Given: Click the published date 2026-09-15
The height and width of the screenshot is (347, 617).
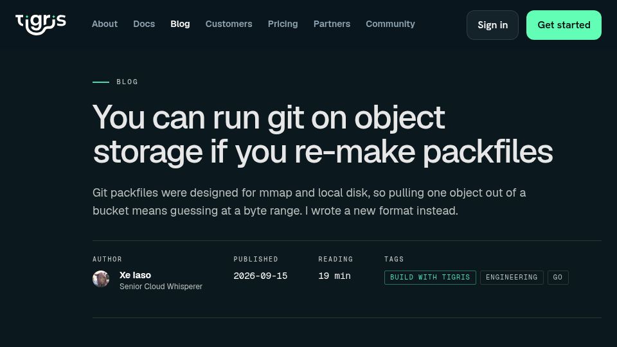Looking at the screenshot, I should 260,276.
